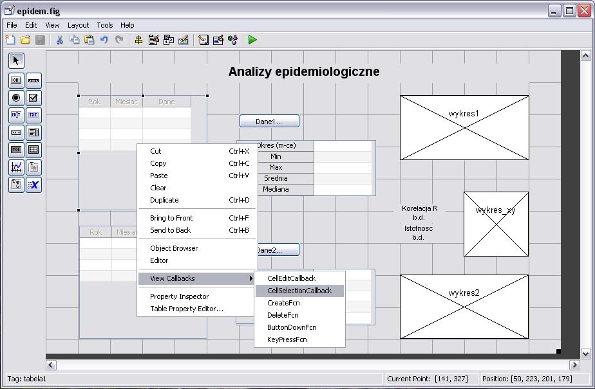Select the wykres1 axes placeholder
This screenshot has width=595, height=389.
coord(464,128)
